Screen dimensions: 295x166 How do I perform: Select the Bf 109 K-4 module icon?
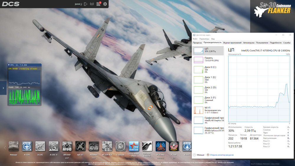(x=107, y=147)
